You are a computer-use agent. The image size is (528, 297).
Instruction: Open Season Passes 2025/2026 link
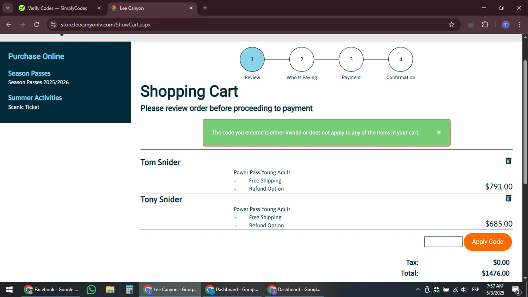click(38, 82)
